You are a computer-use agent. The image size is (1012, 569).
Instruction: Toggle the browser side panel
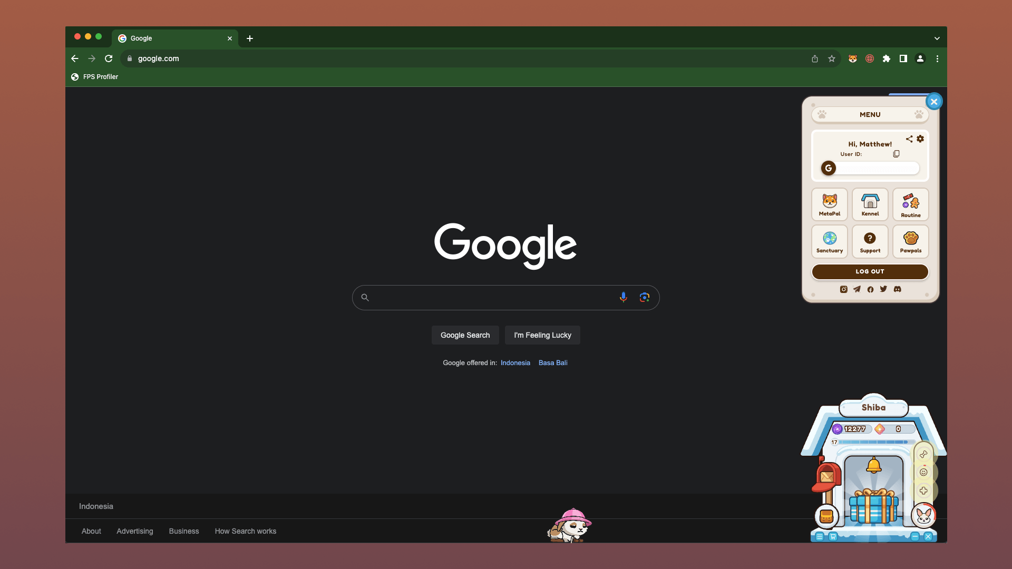coord(903,58)
